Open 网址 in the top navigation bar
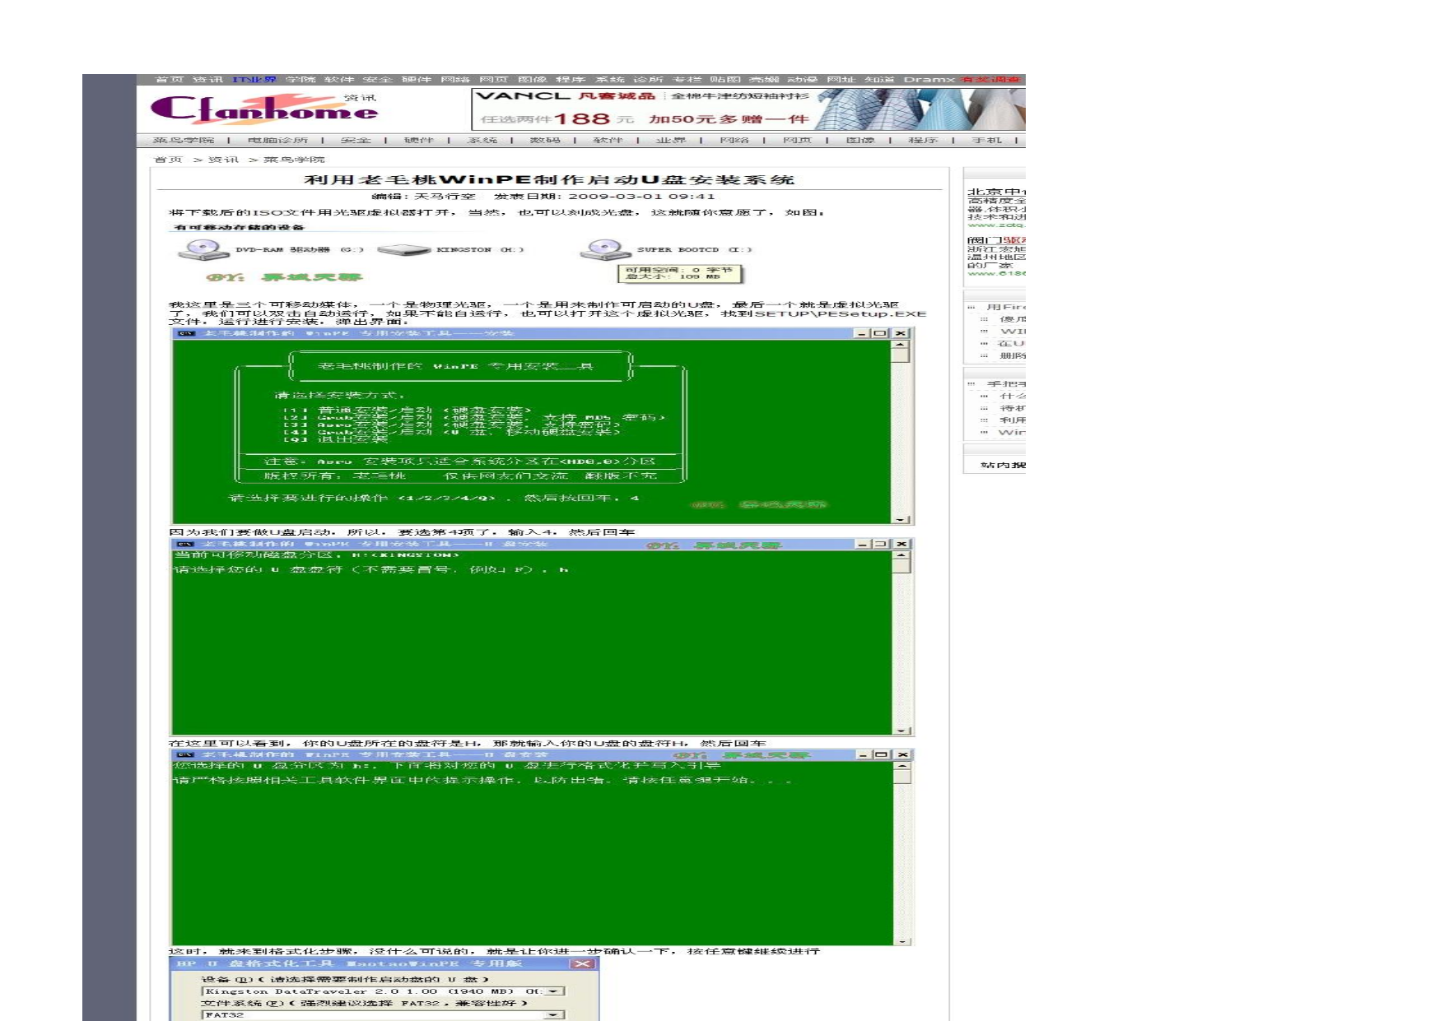Viewport: 1444px width, 1021px height. pyautogui.click(x=841, y=80)
